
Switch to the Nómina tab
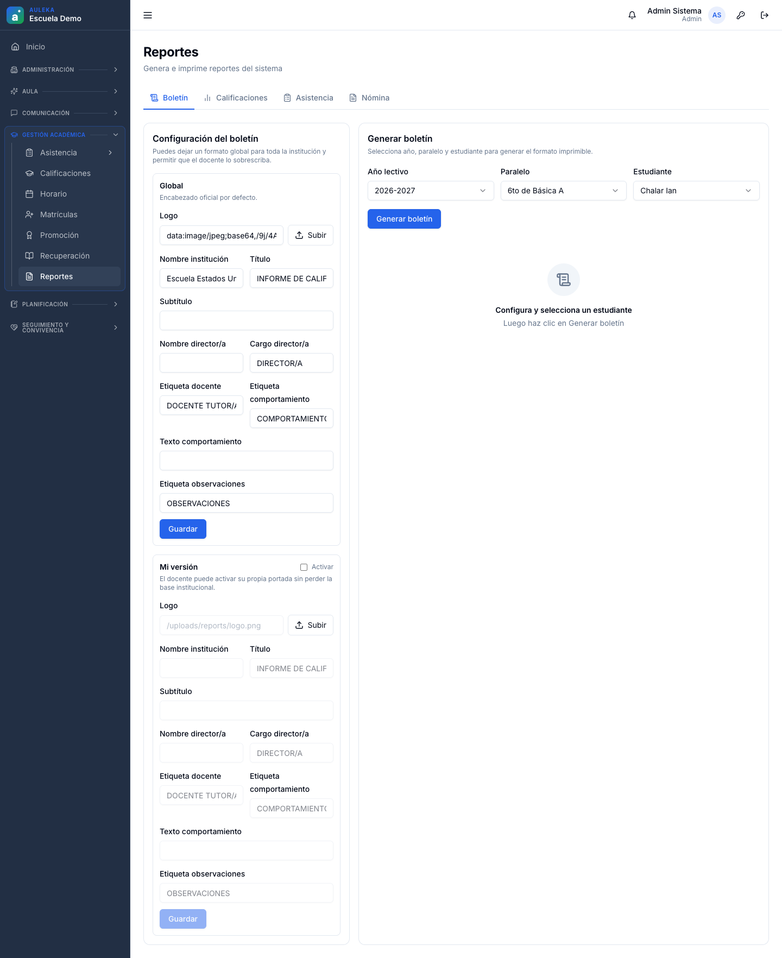pyautogui.click(x=369, y=98)
